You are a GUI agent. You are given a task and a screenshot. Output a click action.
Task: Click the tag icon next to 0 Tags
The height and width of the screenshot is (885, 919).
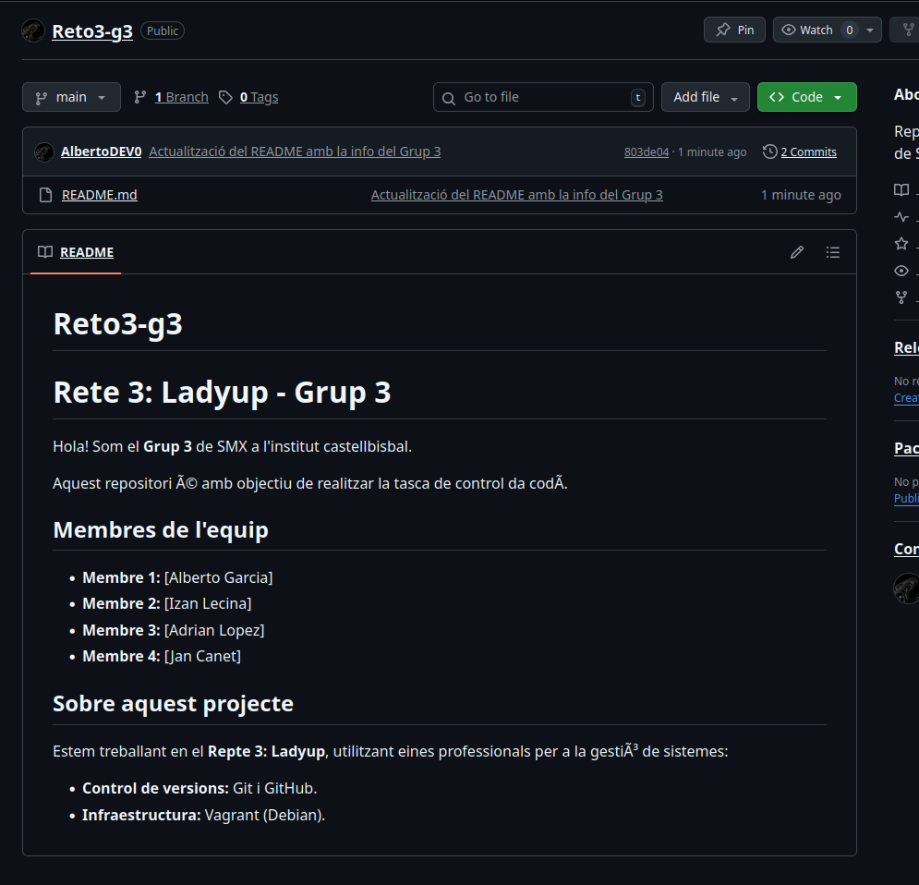(225, 97)
